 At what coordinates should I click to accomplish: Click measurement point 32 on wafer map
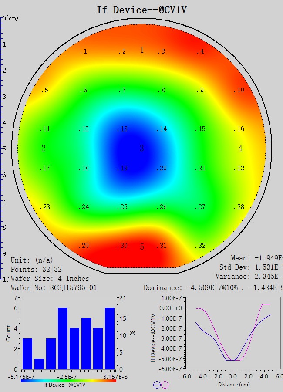click(200, 246)
